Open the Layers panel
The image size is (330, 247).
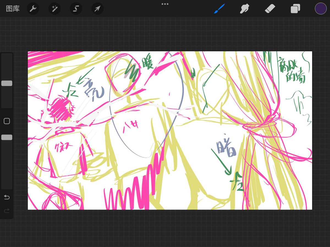click(x=295, y=9)
